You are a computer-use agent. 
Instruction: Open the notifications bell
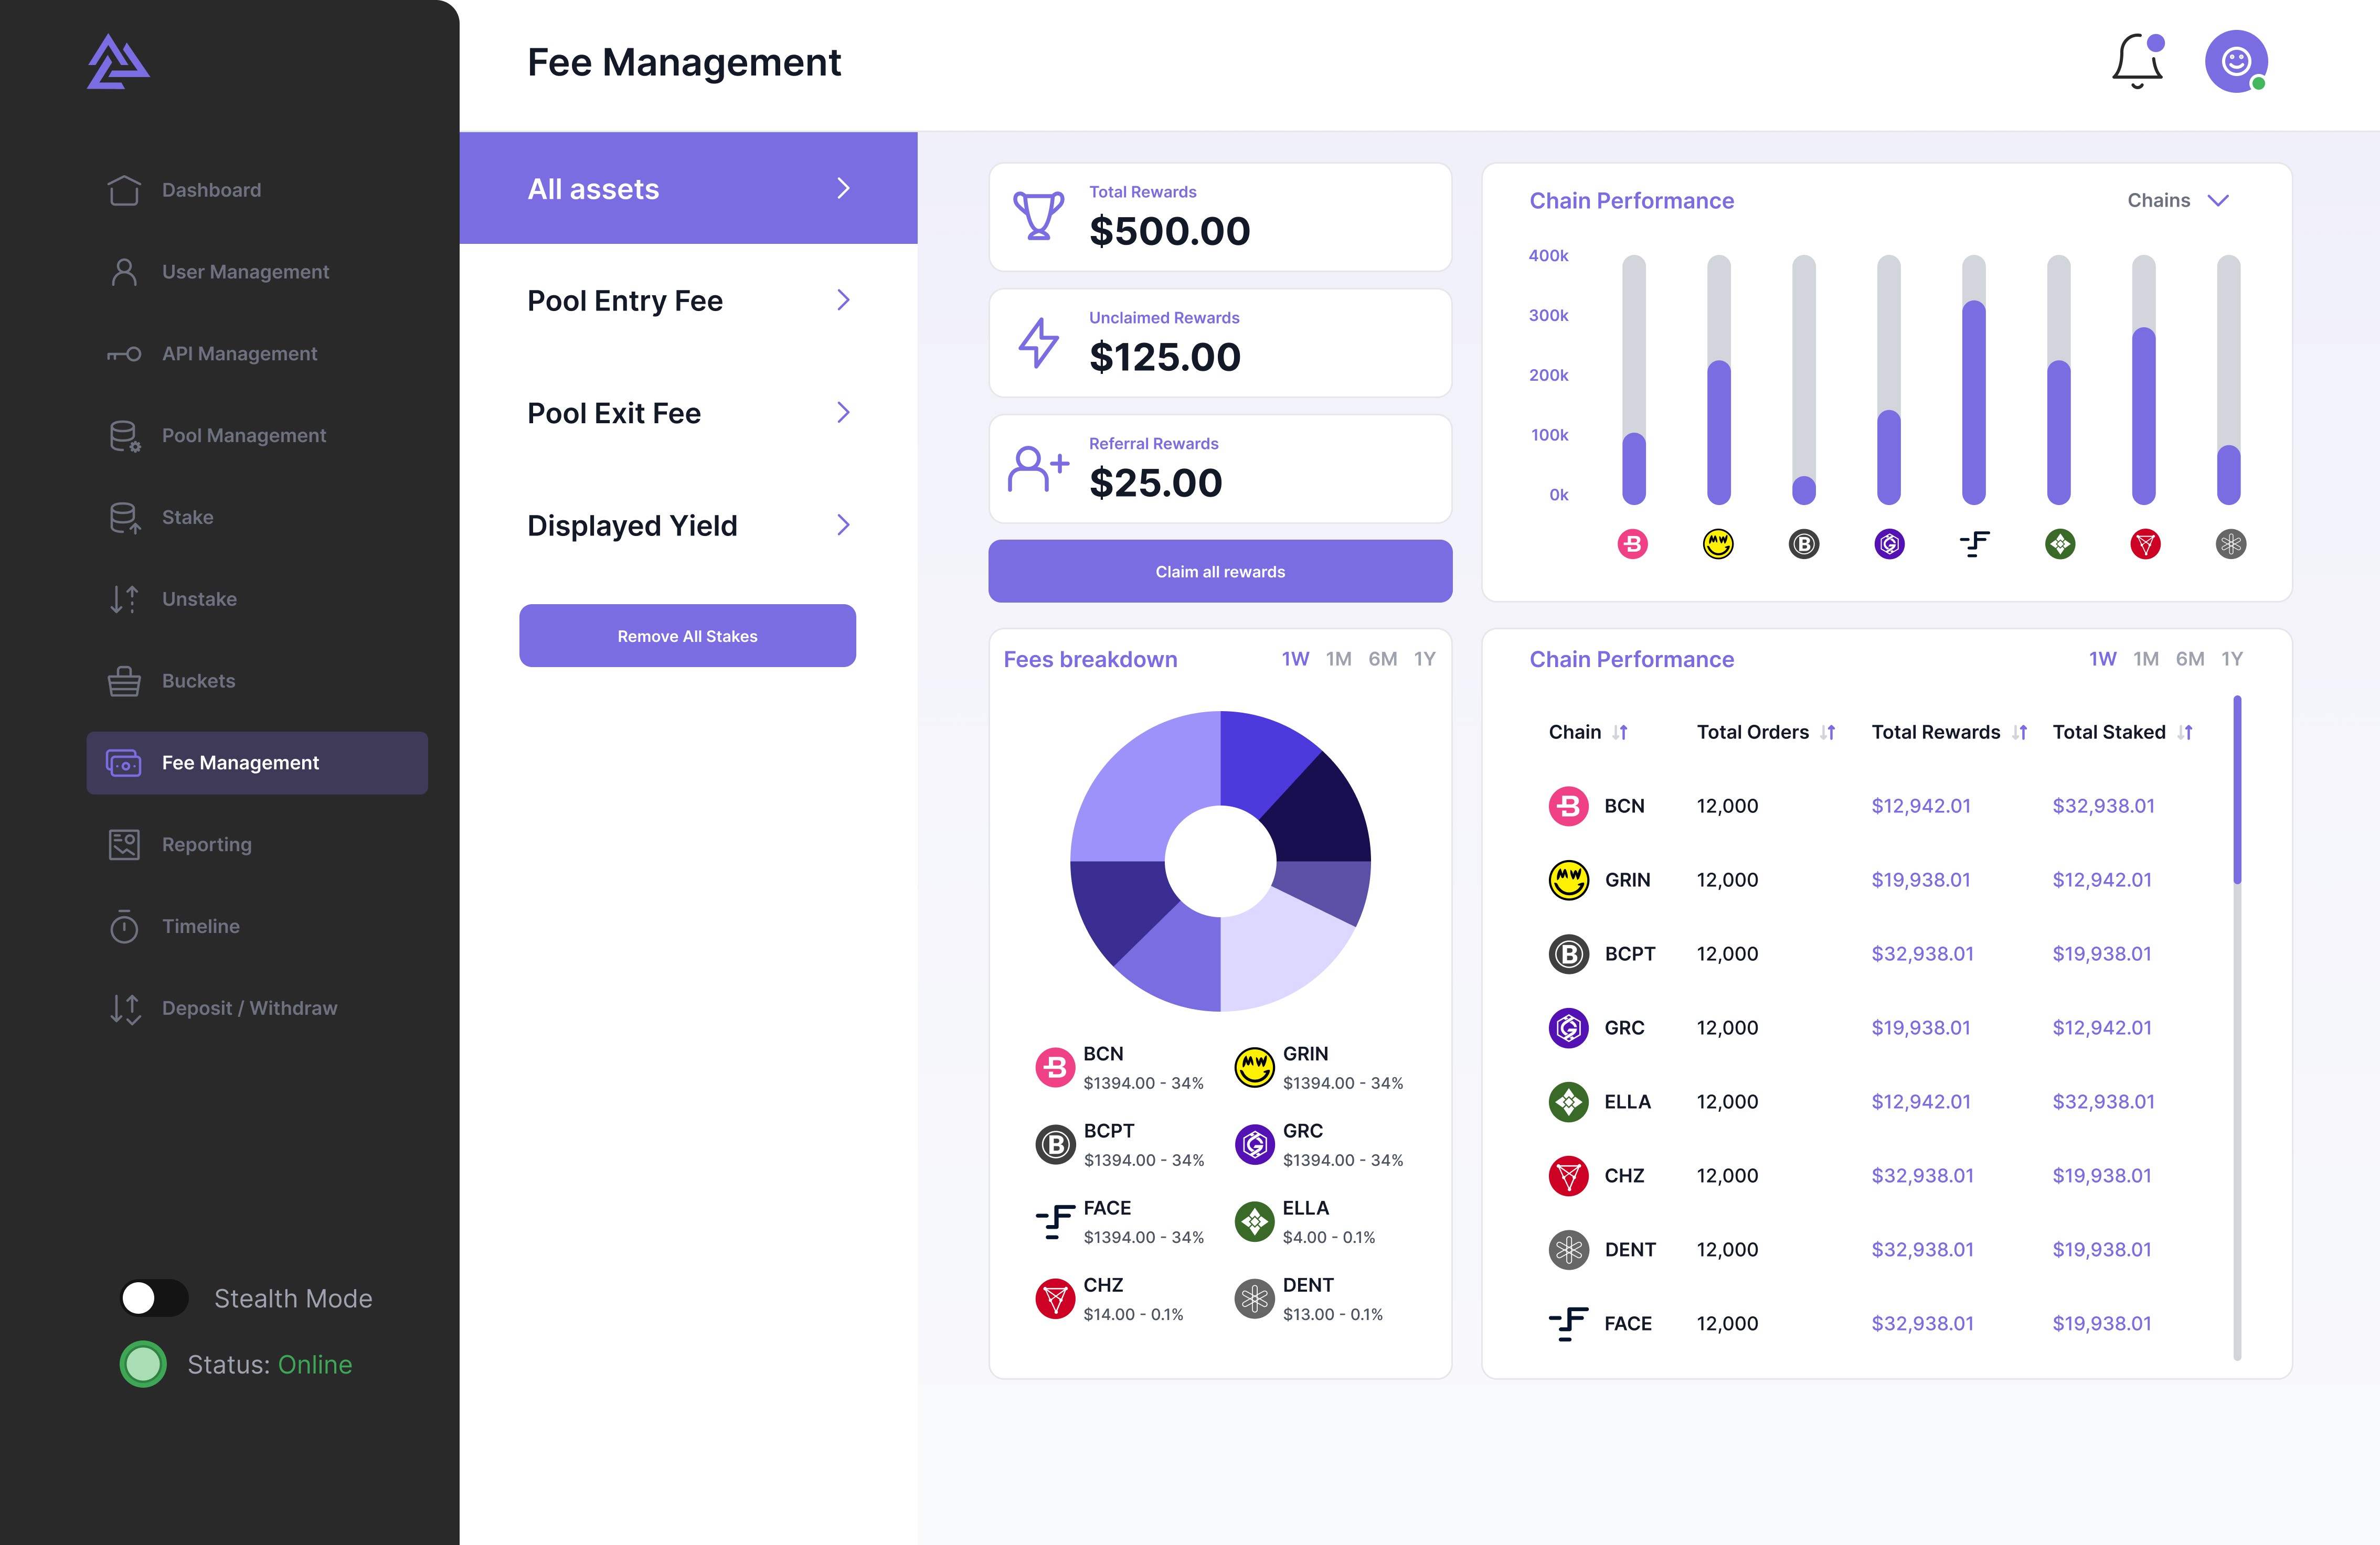(2138, 62)
